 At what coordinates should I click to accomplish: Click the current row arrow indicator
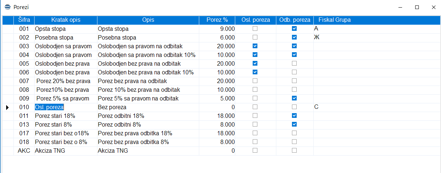click(x=8, y=107)
